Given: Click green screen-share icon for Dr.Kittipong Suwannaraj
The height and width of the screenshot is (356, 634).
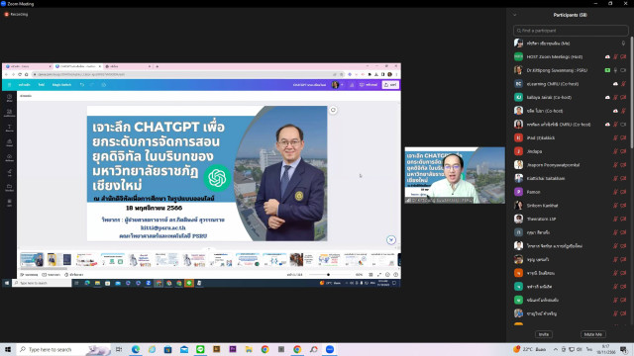Looking at the screenshot, I should [x=607, y=70].
